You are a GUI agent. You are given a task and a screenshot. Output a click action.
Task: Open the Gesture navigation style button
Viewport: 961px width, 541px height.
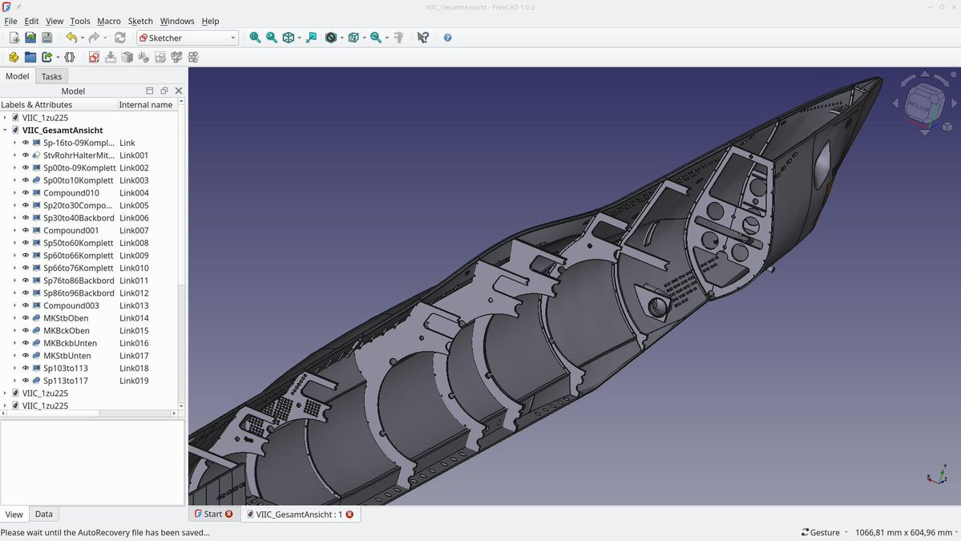(825, 532)
